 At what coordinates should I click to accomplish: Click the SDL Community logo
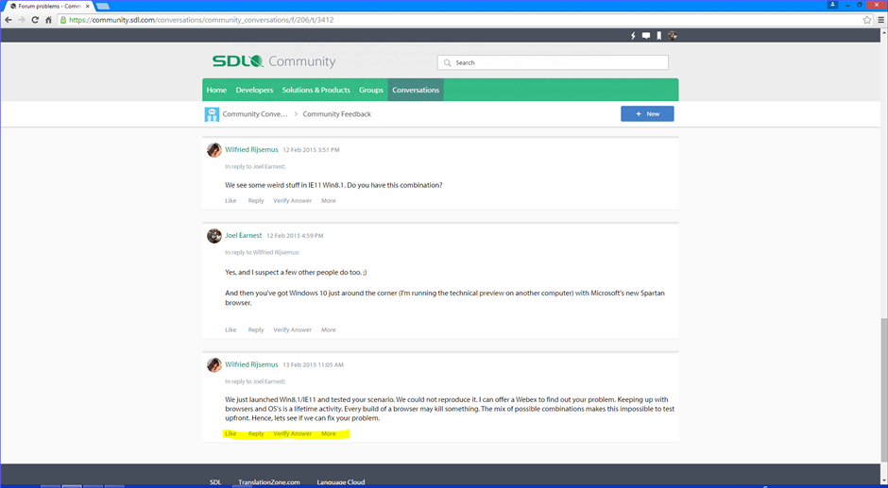pyautogui.click(x=273, y=61)
